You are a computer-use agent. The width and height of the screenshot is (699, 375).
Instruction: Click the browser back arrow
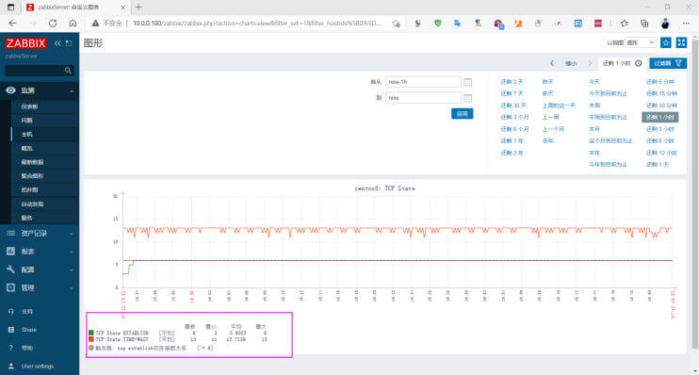[12, 24]
